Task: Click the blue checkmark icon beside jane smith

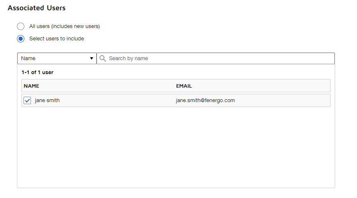Action: coord(27,100)
